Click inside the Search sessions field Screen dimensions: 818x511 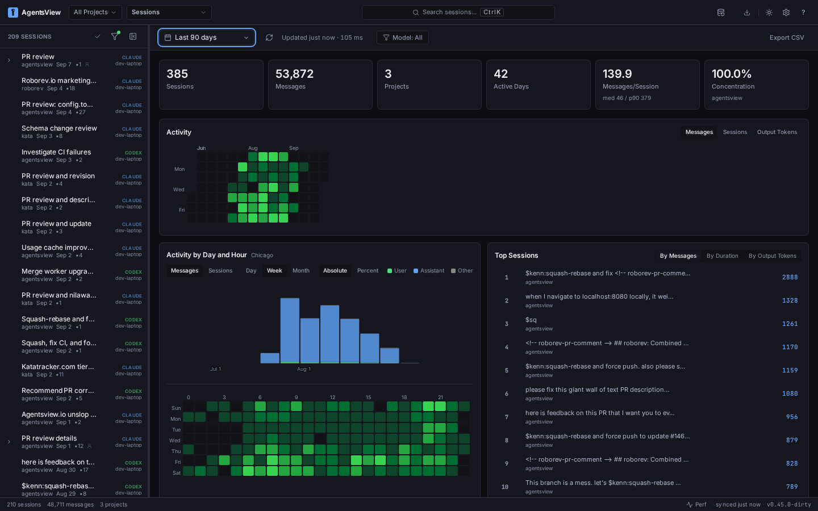(x=458, y=12)
